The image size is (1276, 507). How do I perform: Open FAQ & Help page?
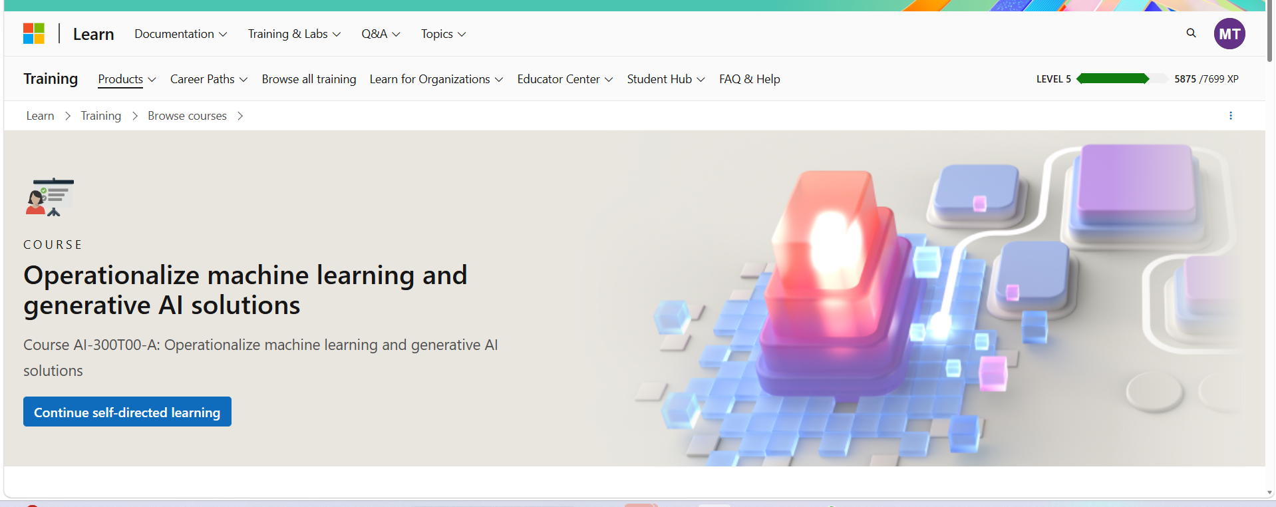point(750,79)
